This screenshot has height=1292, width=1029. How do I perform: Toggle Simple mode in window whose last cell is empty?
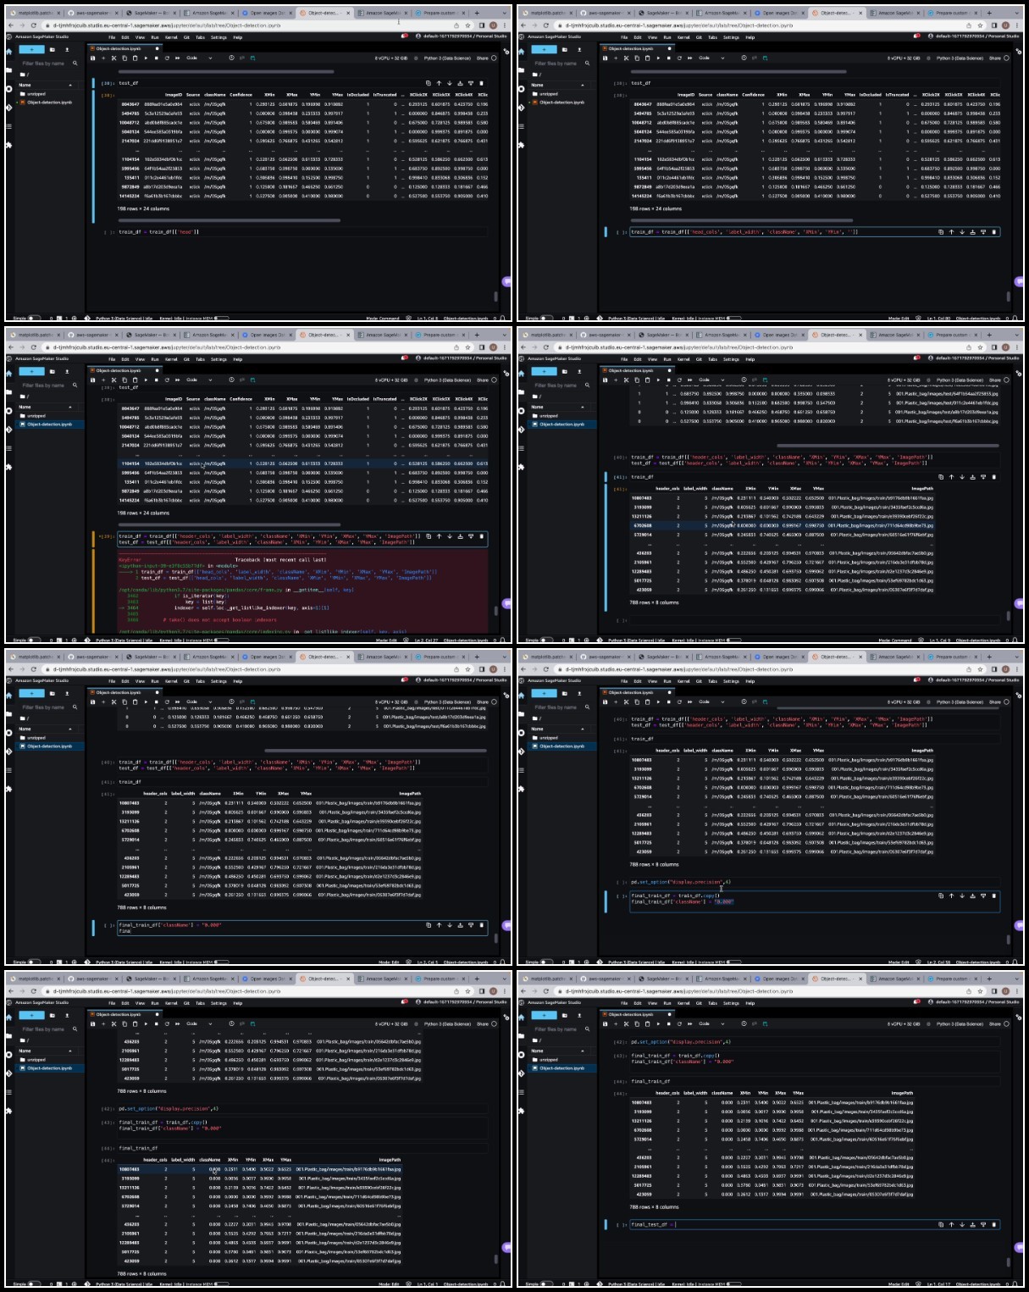pyautogui.click(x=545, y=640)
